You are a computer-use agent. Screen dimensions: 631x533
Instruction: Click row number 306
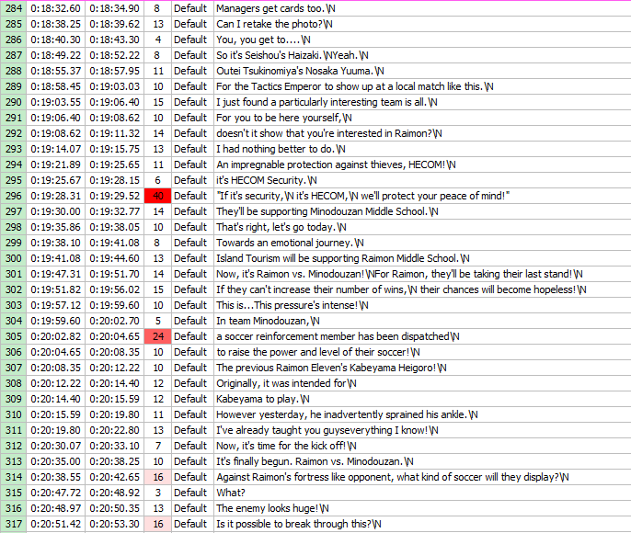coord(13,353)
